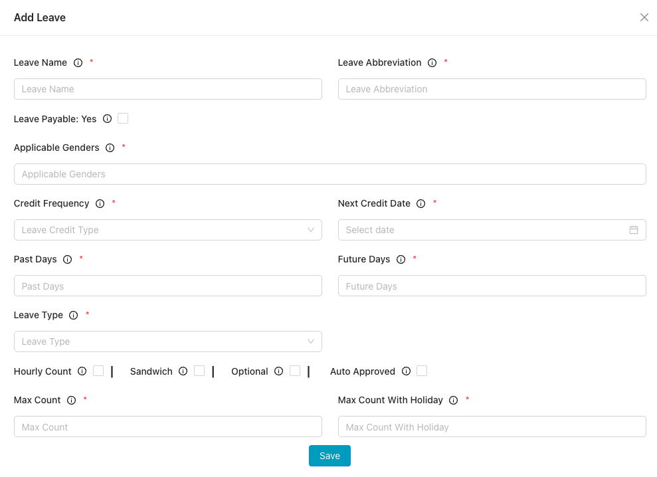The image size is (657, 477).
Task: Click the Future Days info icon
Action: click(x=401, y=259)
